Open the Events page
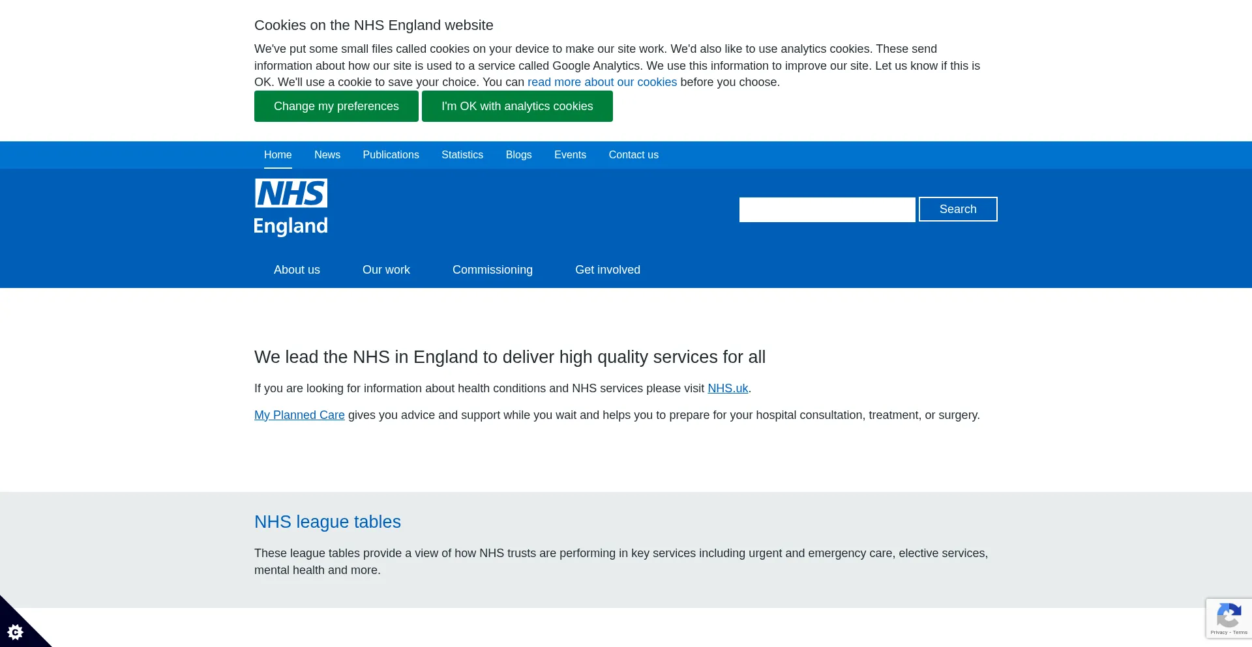Viewport: 1252px width, 647px height. pos(570,155)
